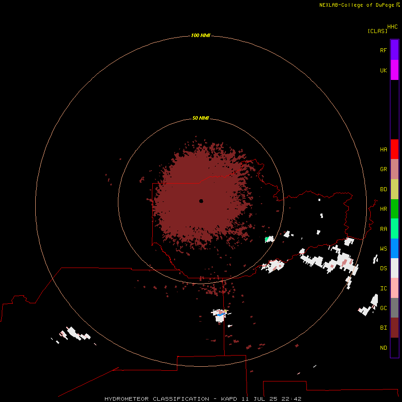Click the GR legend label
The height and width of the screenshot is (402, 402).
click(383, 169)
